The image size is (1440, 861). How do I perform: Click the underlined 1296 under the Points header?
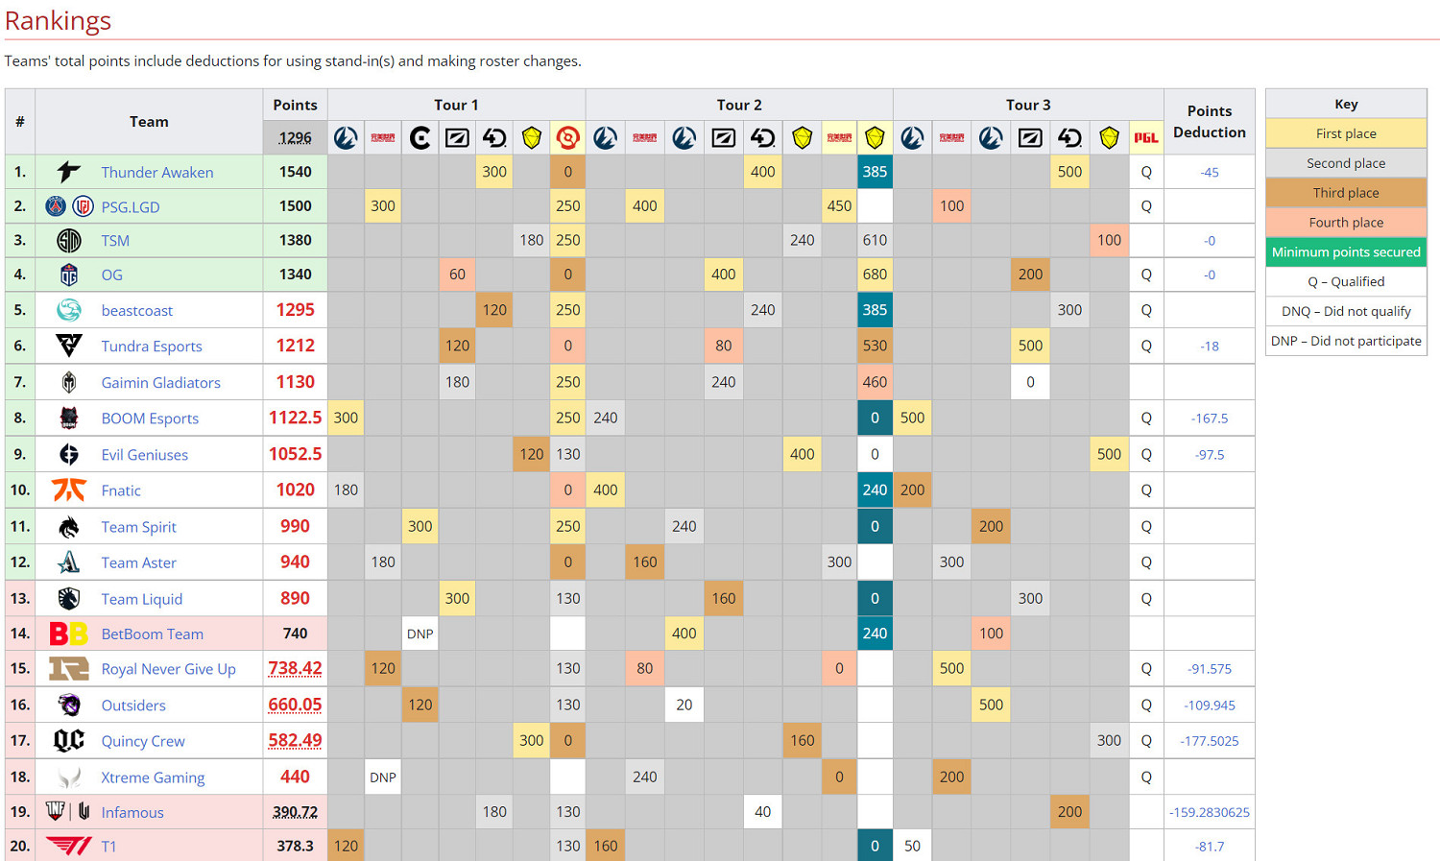[x=295, y=137]
